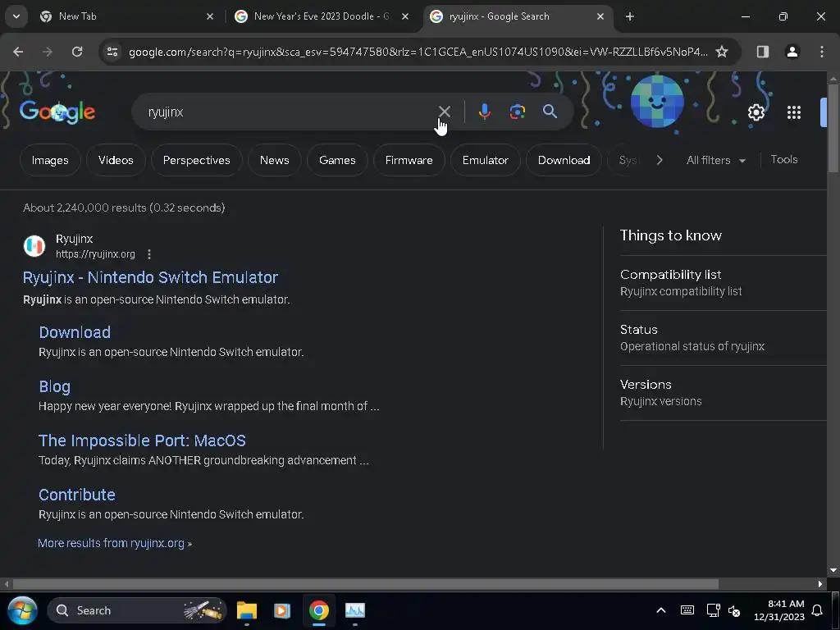Open the clock showing 8:41 AM
This screenshot has height=630, width=840.
point(779,610)
